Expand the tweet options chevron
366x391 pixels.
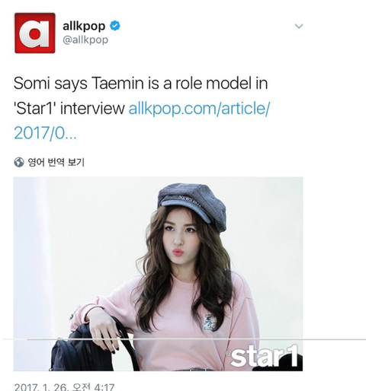tap(299, 26)
